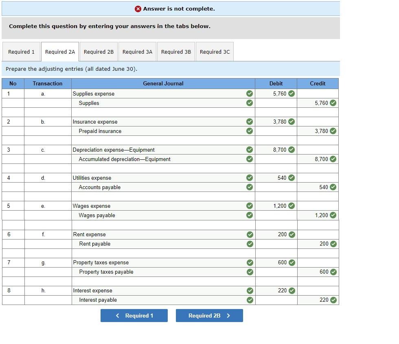The height and width of the screenshot is (344, 399).
Task: Click the Insurance expense account cell
Action: pyautogui.click(x=163, y=122)
